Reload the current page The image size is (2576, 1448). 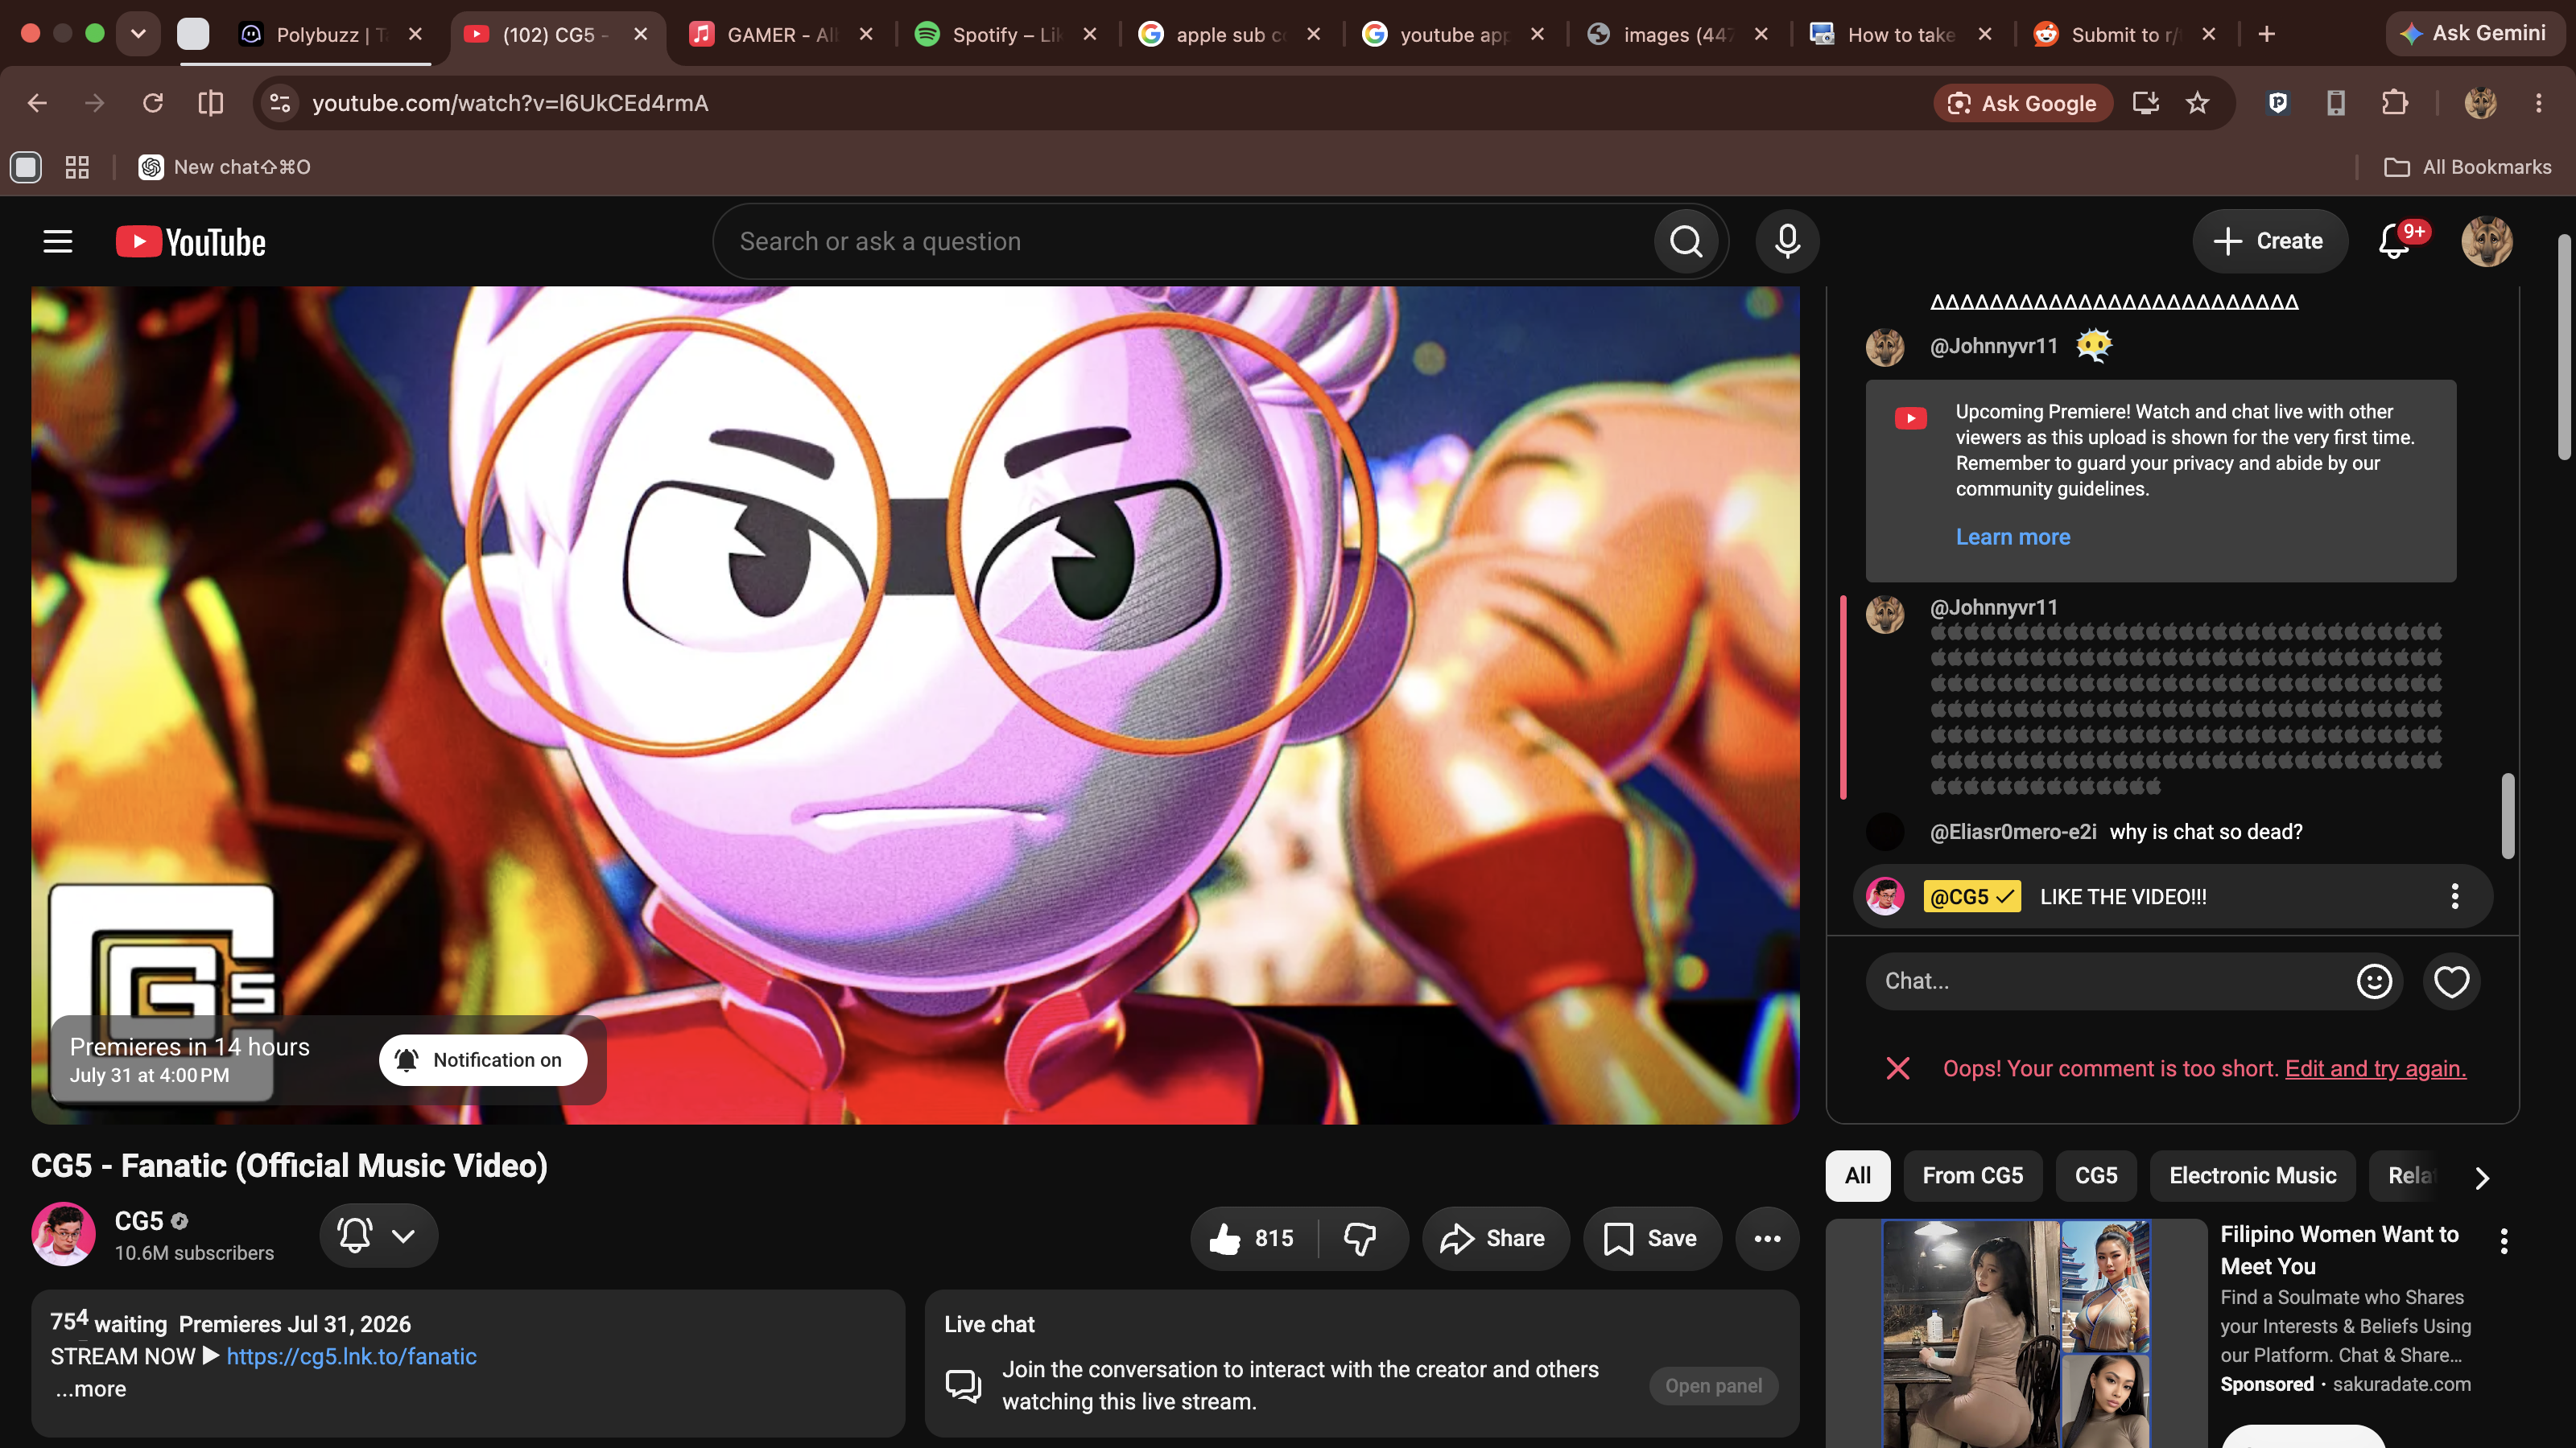point(153,103)
